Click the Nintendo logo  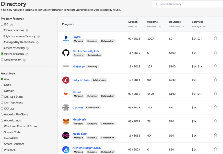66,66
